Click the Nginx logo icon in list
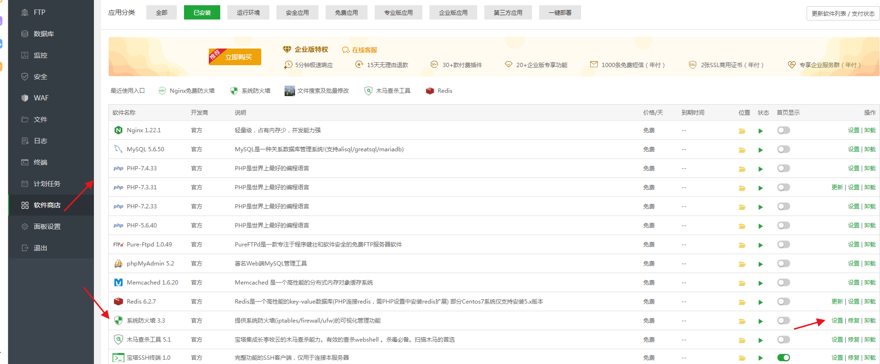 pos(119,130)
